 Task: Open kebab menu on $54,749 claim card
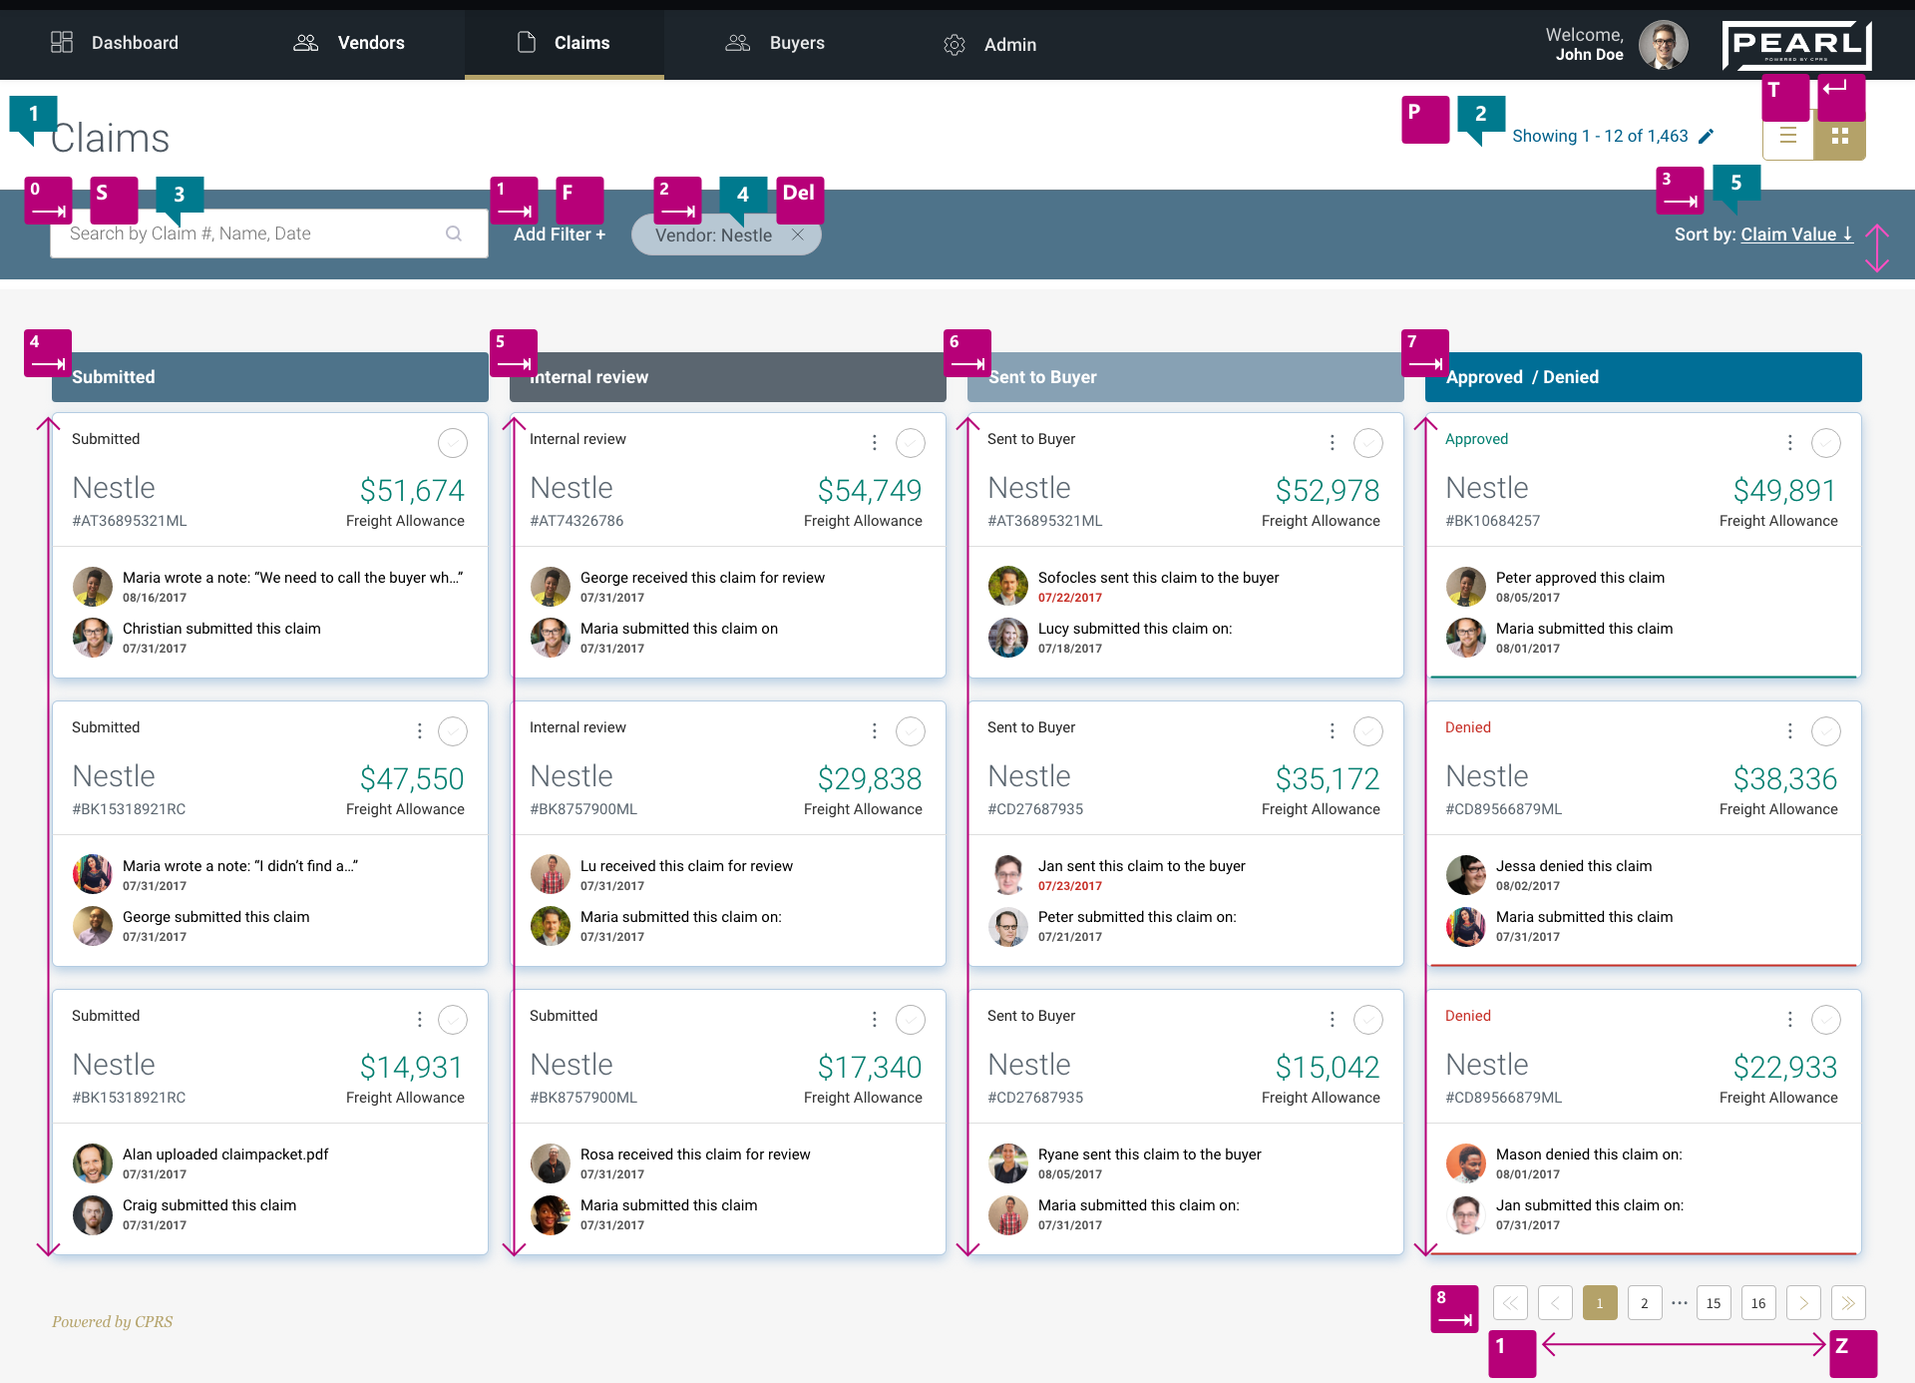(x=875, y=442)
